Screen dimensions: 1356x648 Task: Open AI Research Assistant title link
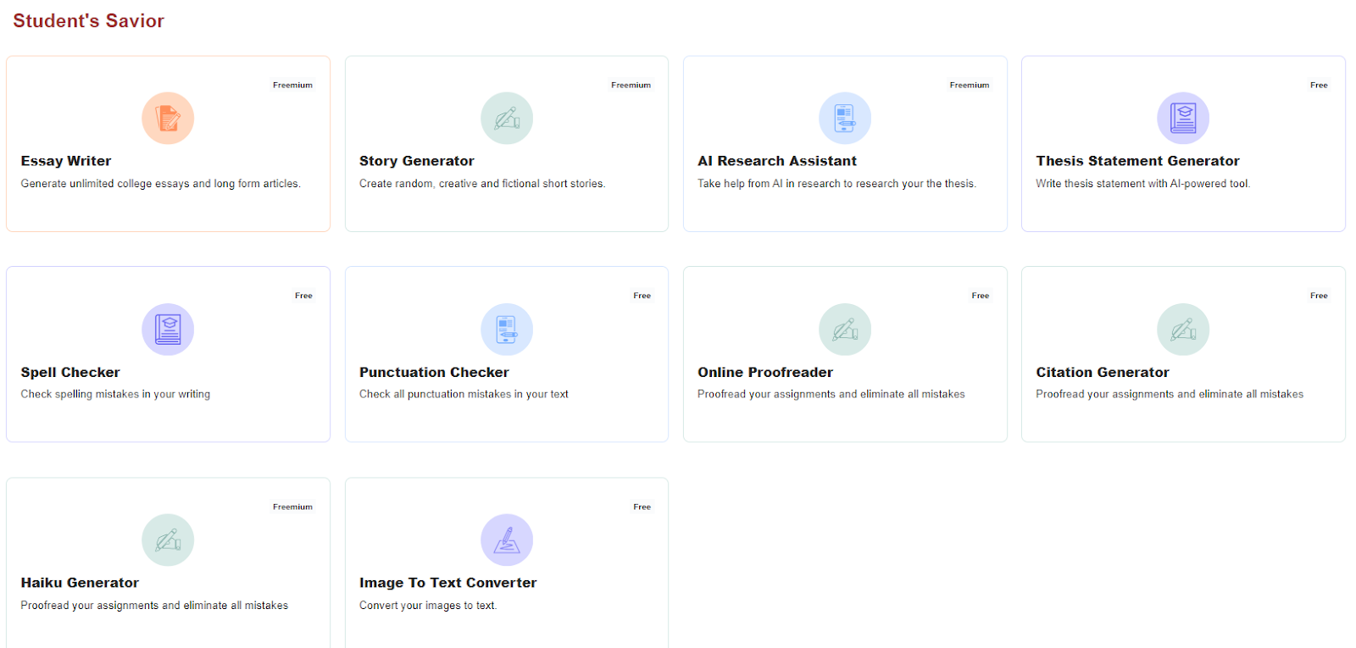(x=777, y=161)
